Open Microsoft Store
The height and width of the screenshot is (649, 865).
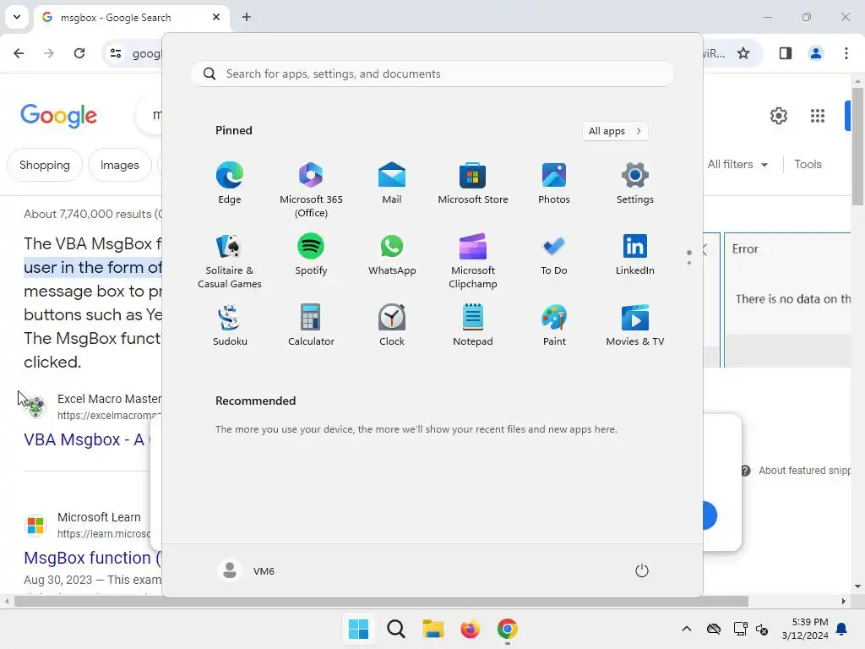pyautogui.click(x=473, y=183)
